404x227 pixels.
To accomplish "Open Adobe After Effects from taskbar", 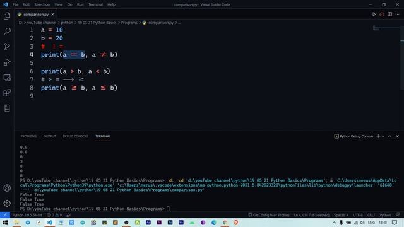I will (x=148, y=223).
